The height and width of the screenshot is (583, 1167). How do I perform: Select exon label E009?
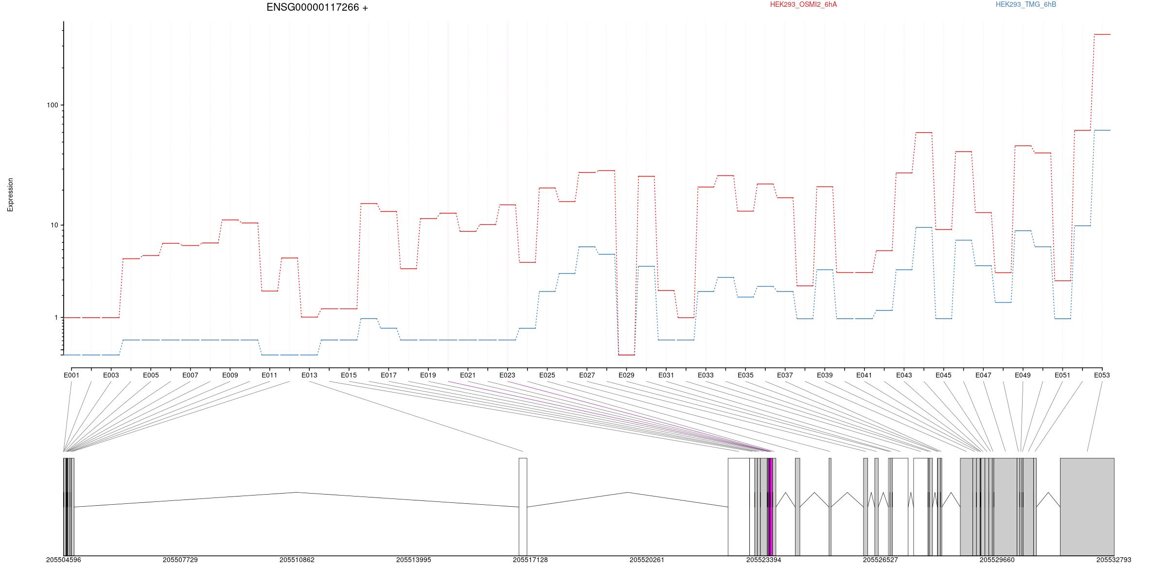[x=230, y=375]
